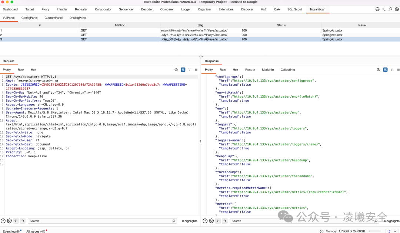Screen dimensions: 400x233
Task: Switch to the Intruder tab
Action: pyautogui.click(x=62, y=9)
